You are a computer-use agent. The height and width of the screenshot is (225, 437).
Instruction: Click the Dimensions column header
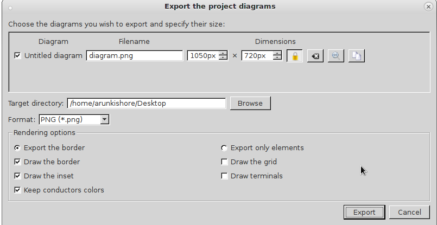(x=275, y=42)
